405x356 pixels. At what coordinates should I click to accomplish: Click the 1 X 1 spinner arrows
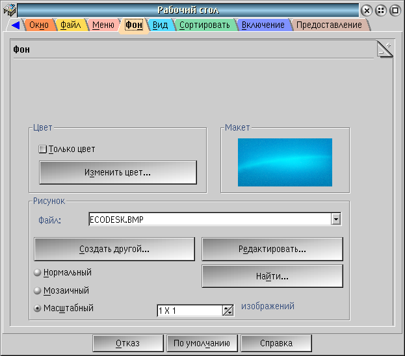click(x=228, y=311)
